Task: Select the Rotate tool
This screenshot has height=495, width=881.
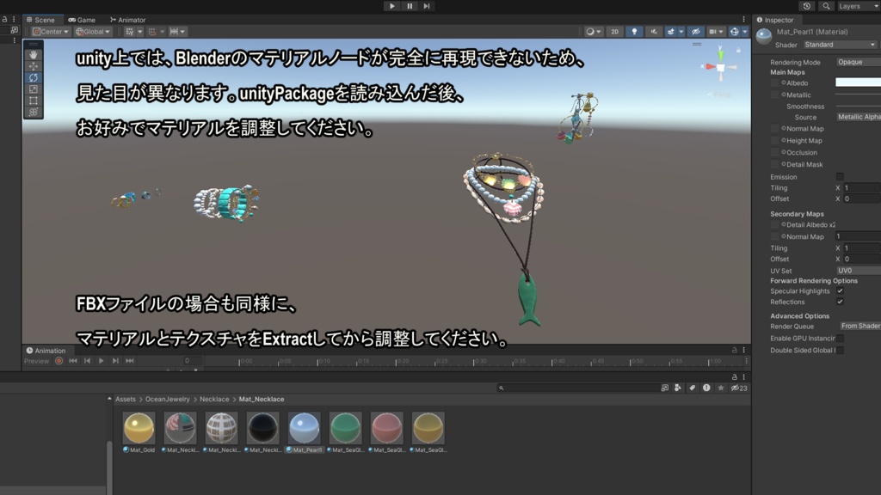Action: click(34, 77)
